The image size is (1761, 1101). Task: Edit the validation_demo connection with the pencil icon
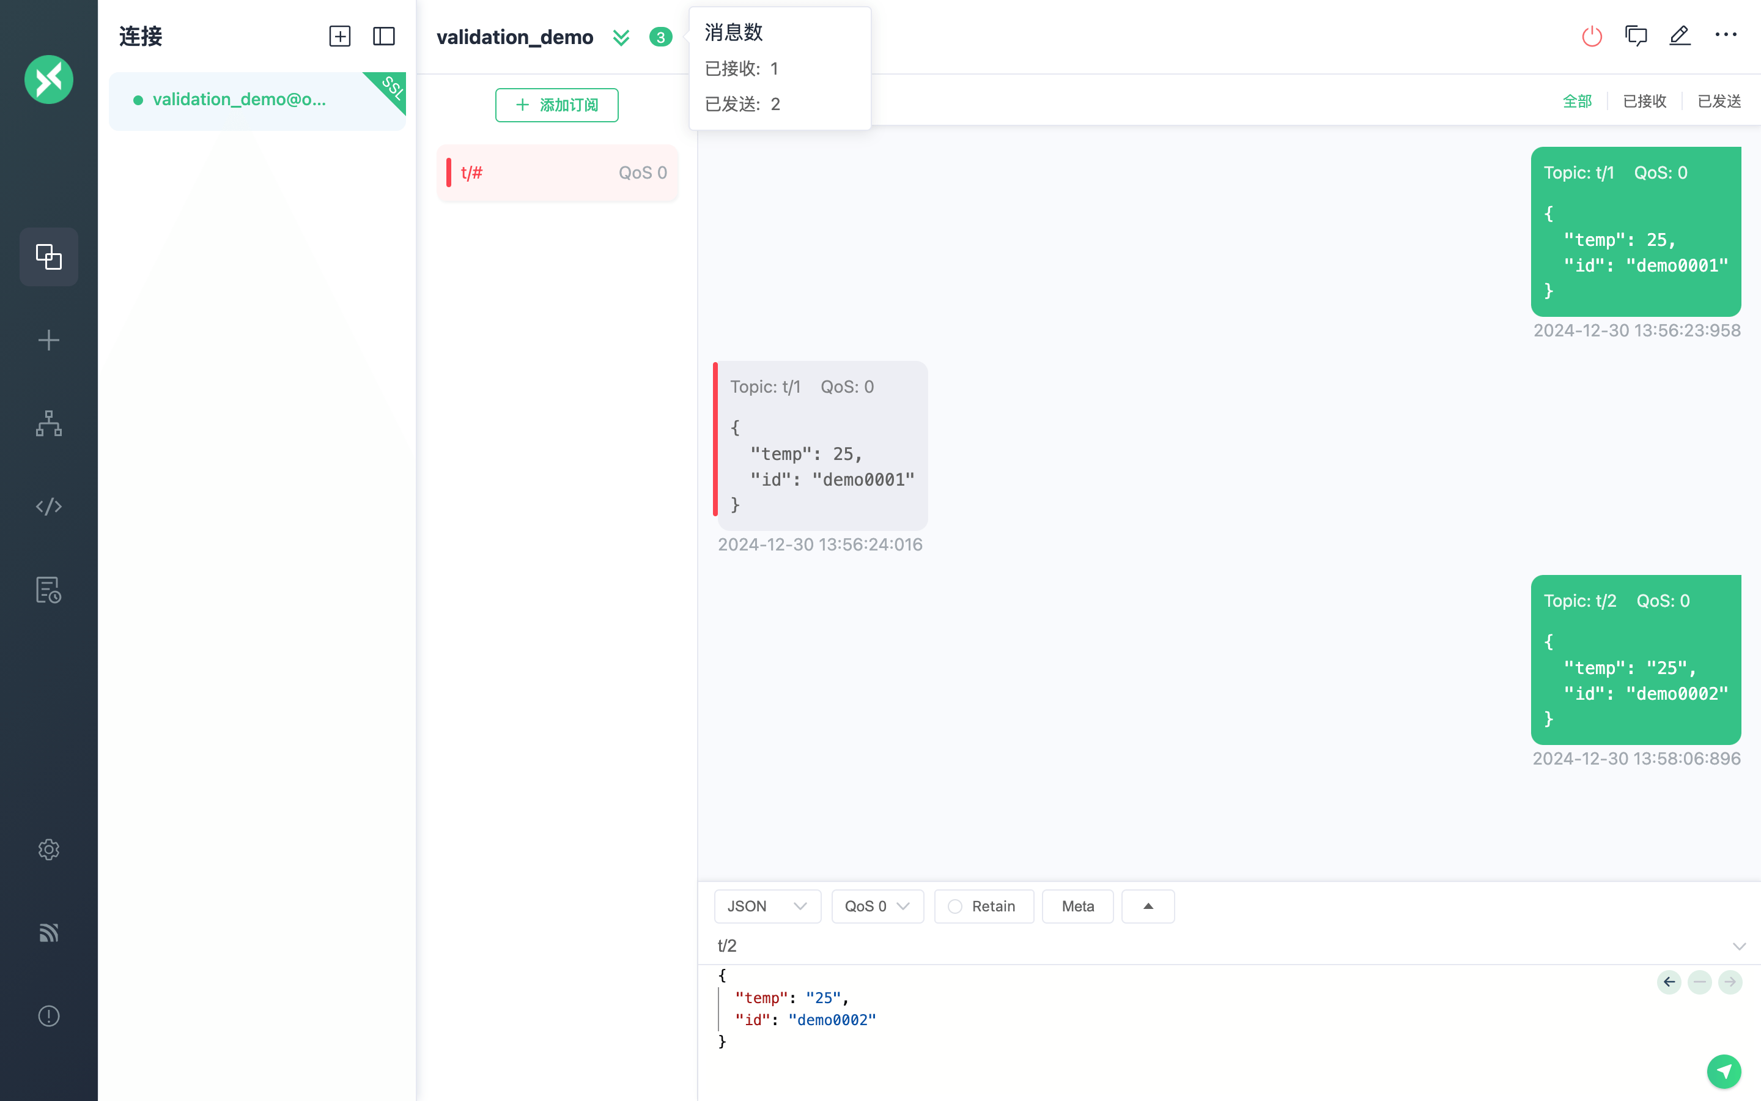1680,35
